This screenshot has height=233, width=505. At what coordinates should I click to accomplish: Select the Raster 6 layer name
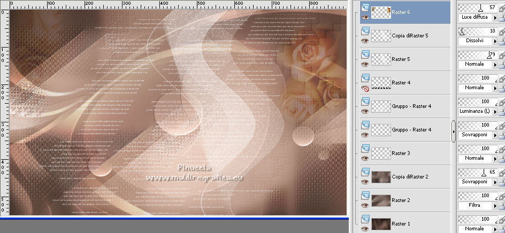401,12
